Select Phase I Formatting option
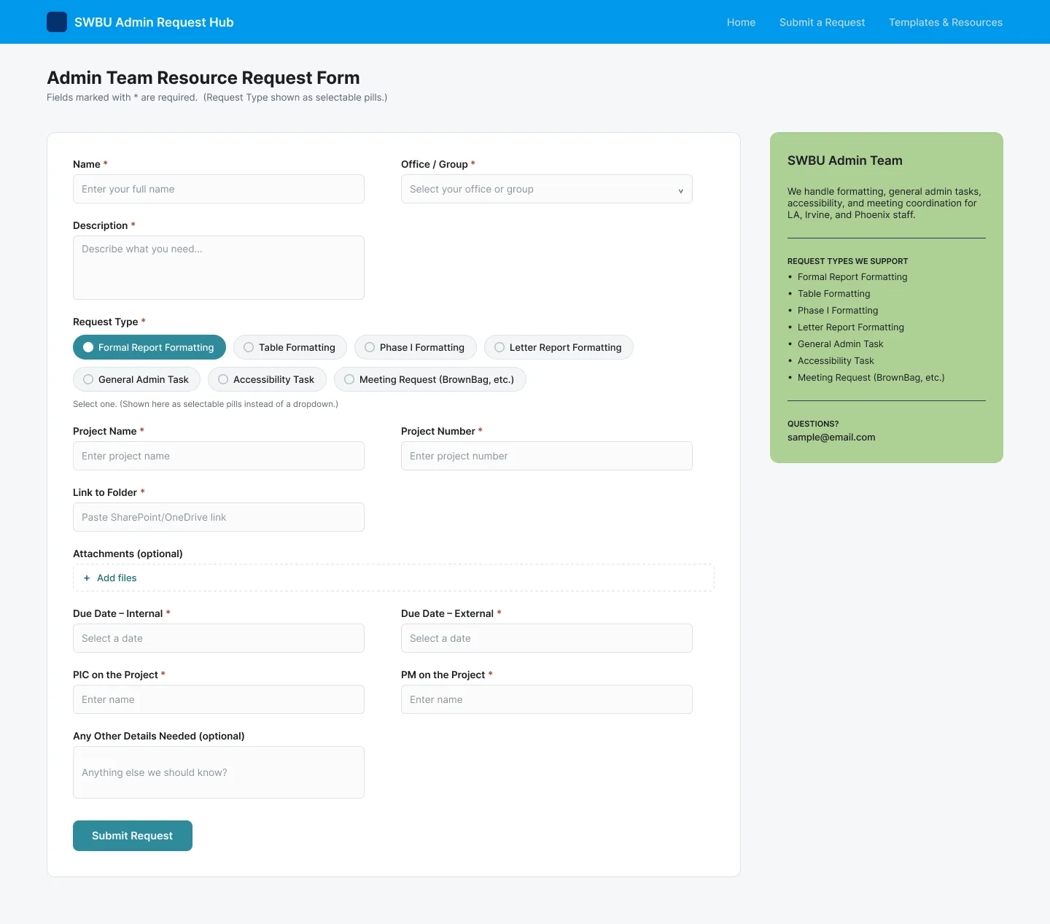Image resolution: width=1050 pixels, height=924 pixels. pos(415,347)
